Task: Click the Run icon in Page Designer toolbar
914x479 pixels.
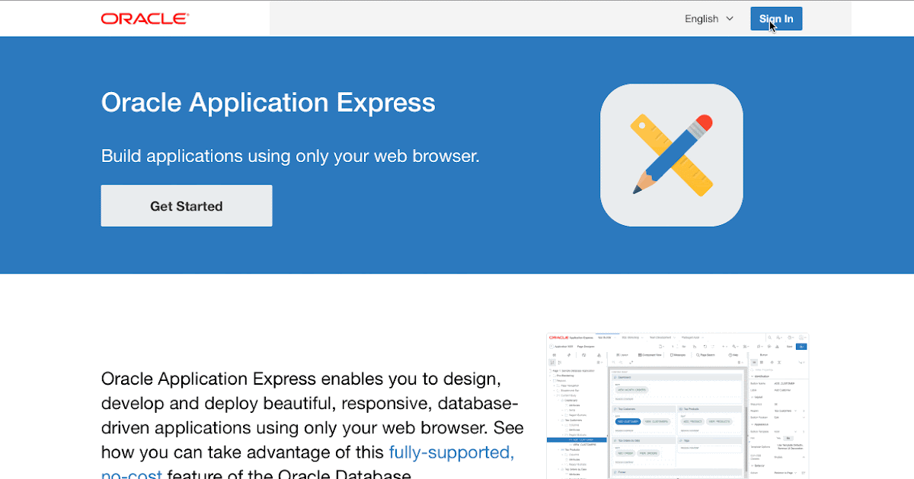Action: [x=801, y=346]
